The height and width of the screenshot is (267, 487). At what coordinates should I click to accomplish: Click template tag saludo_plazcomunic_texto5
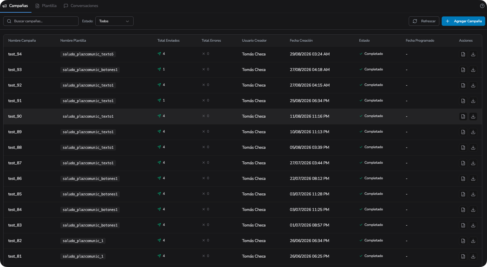pyautogui.click(x=88, y=54)
